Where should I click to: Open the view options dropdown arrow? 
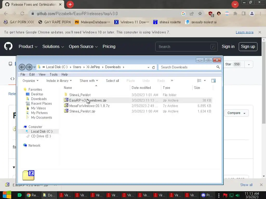click(205, 81)
